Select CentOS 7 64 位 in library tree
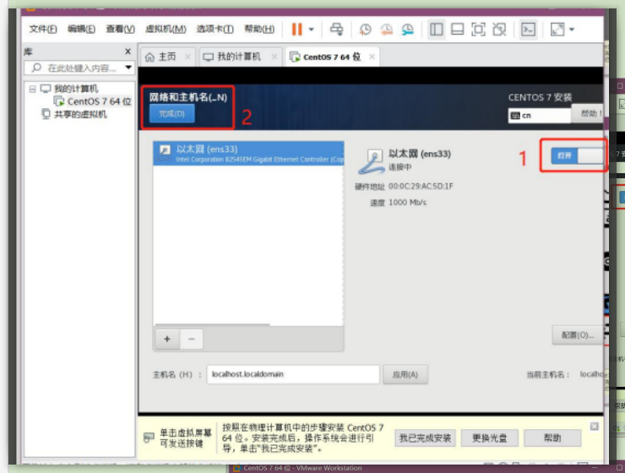 [93, 101]
